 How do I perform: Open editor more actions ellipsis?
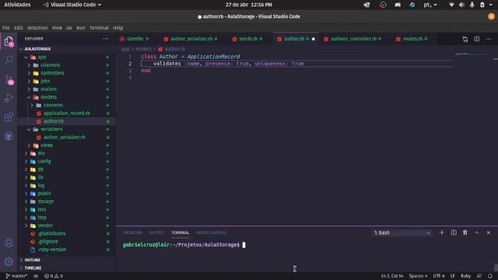[x=489, y=39]
